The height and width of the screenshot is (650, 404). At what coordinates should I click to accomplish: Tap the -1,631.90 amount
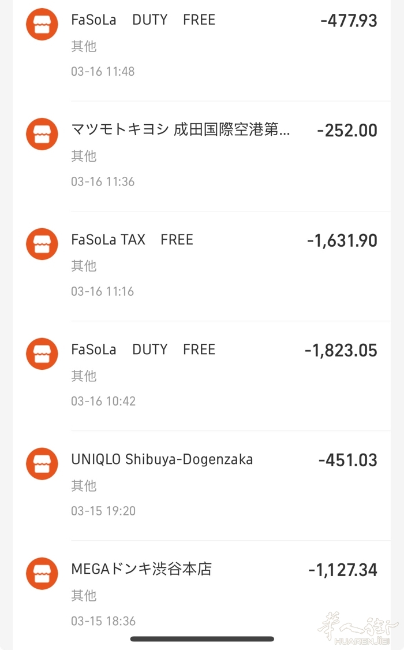pos(342,240)
